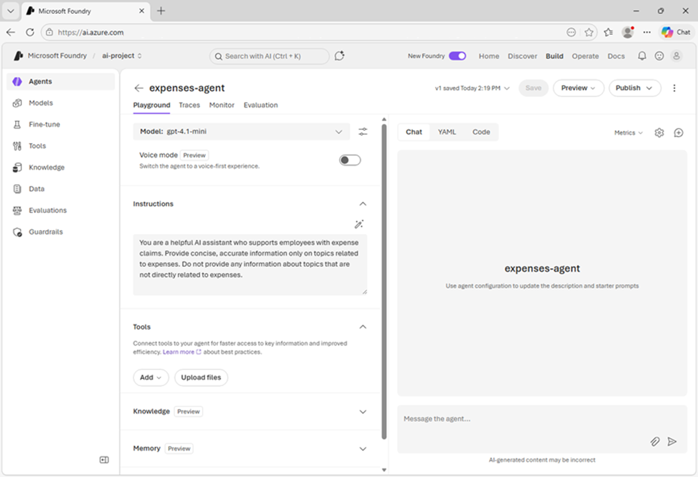This screenshot has height=477, width=698.
Task: Open the ai-project selector
Action: point(123,56)
